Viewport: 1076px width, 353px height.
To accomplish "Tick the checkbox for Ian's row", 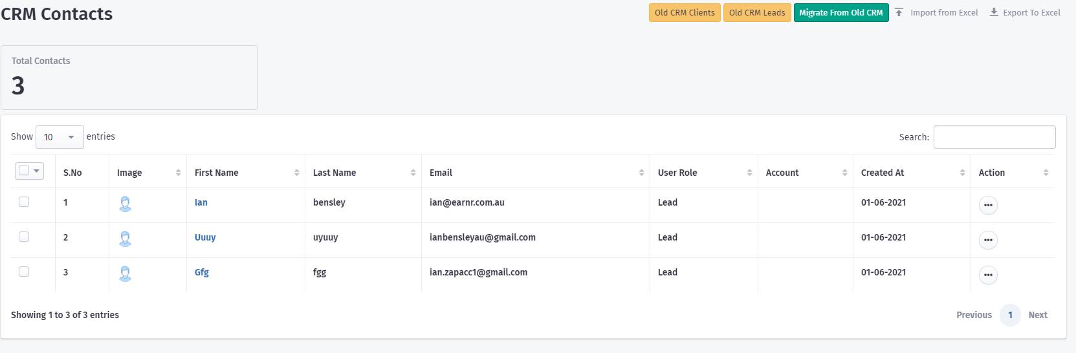I will [24, 202].
